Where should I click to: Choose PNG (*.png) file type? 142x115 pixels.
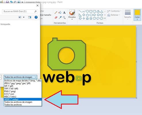23,91
